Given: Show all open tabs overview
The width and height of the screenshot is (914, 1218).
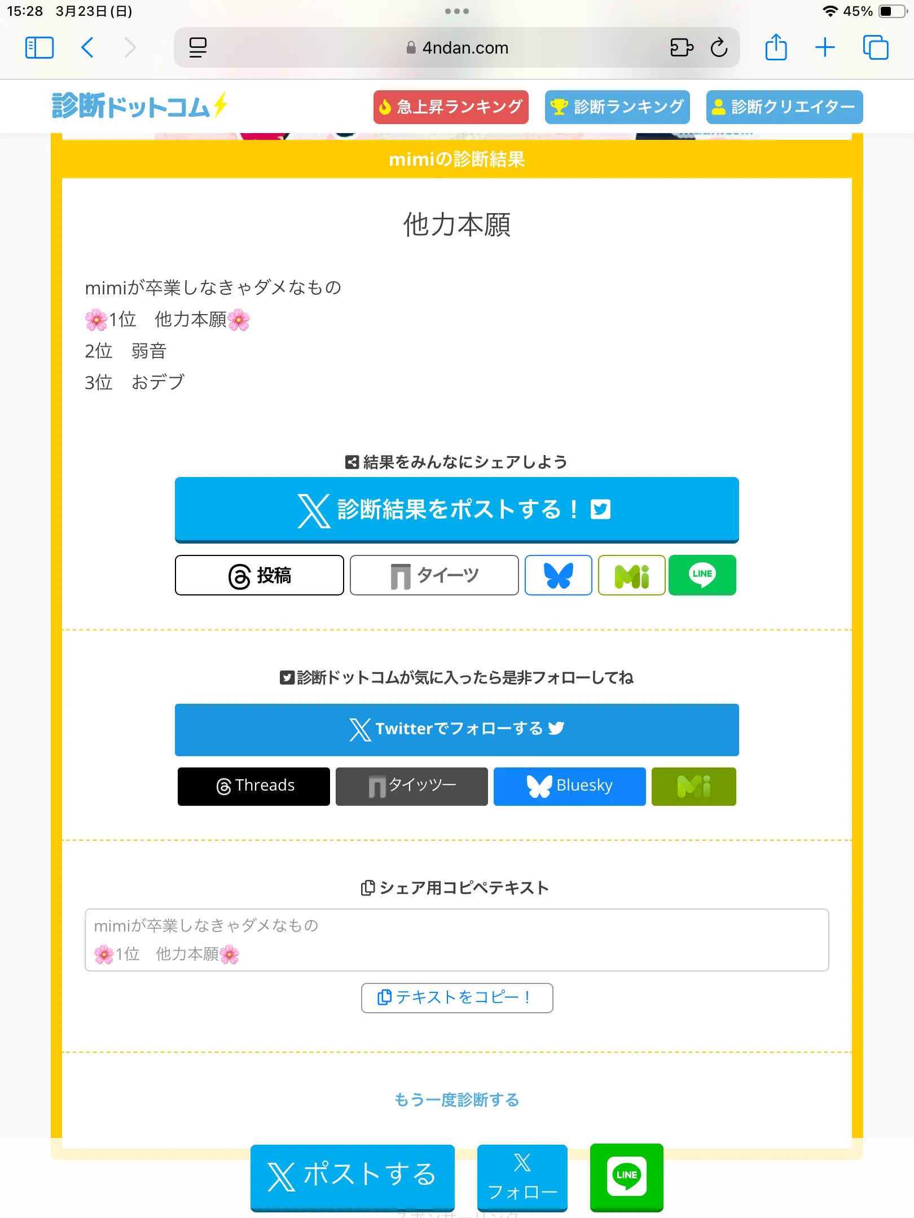Looking at the screenshot, I should pos(876,47).
